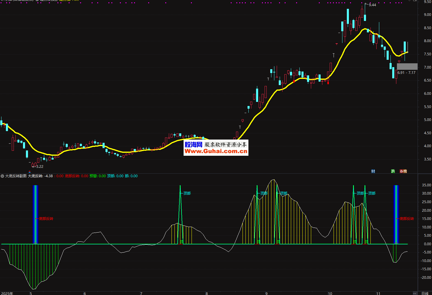Viewport: 432px width, 295px height.
Task: Click the -- button beside 日线
Action: 415,293
